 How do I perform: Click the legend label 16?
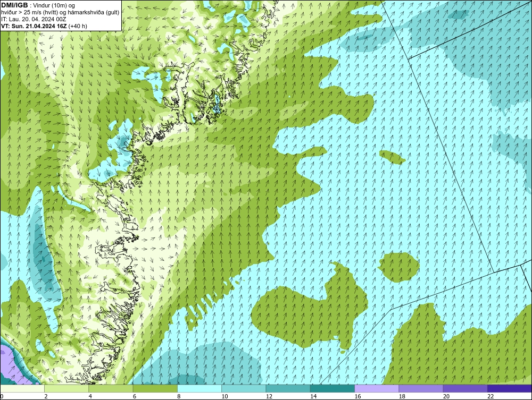[x=358, y=397]
